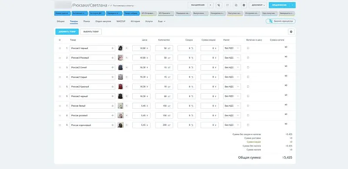Click pencil edit icon next to deal title
Screen dimensions: 348x169
(x=108, y=5)
